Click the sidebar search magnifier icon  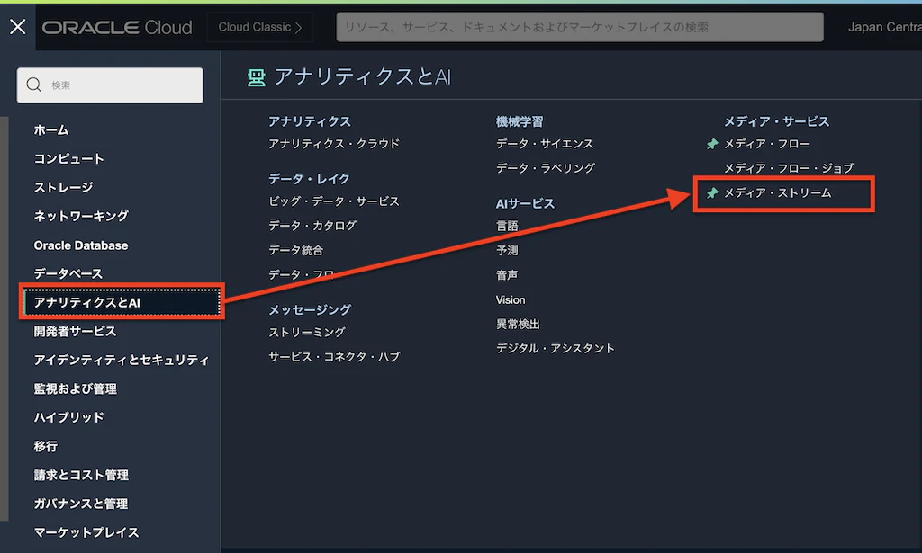(x=34, y=85)
